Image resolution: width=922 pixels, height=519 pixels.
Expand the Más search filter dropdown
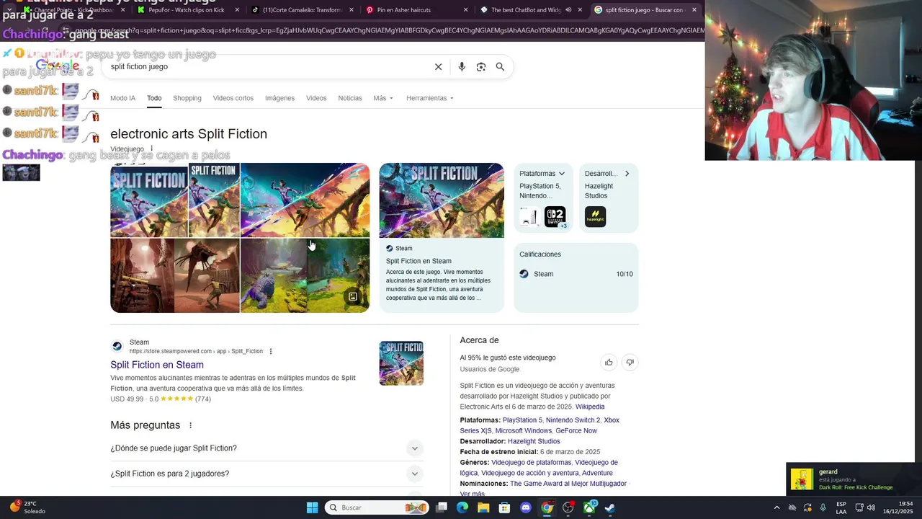pos(383,98)
